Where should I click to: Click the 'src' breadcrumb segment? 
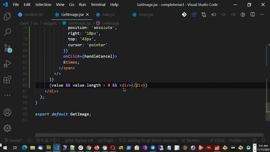[36, 23]
